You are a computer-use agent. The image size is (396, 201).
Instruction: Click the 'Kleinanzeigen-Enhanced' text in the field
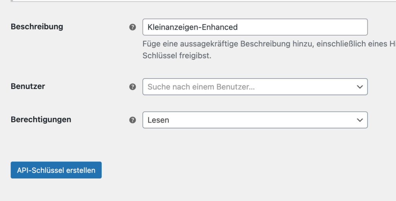[193, 27]
